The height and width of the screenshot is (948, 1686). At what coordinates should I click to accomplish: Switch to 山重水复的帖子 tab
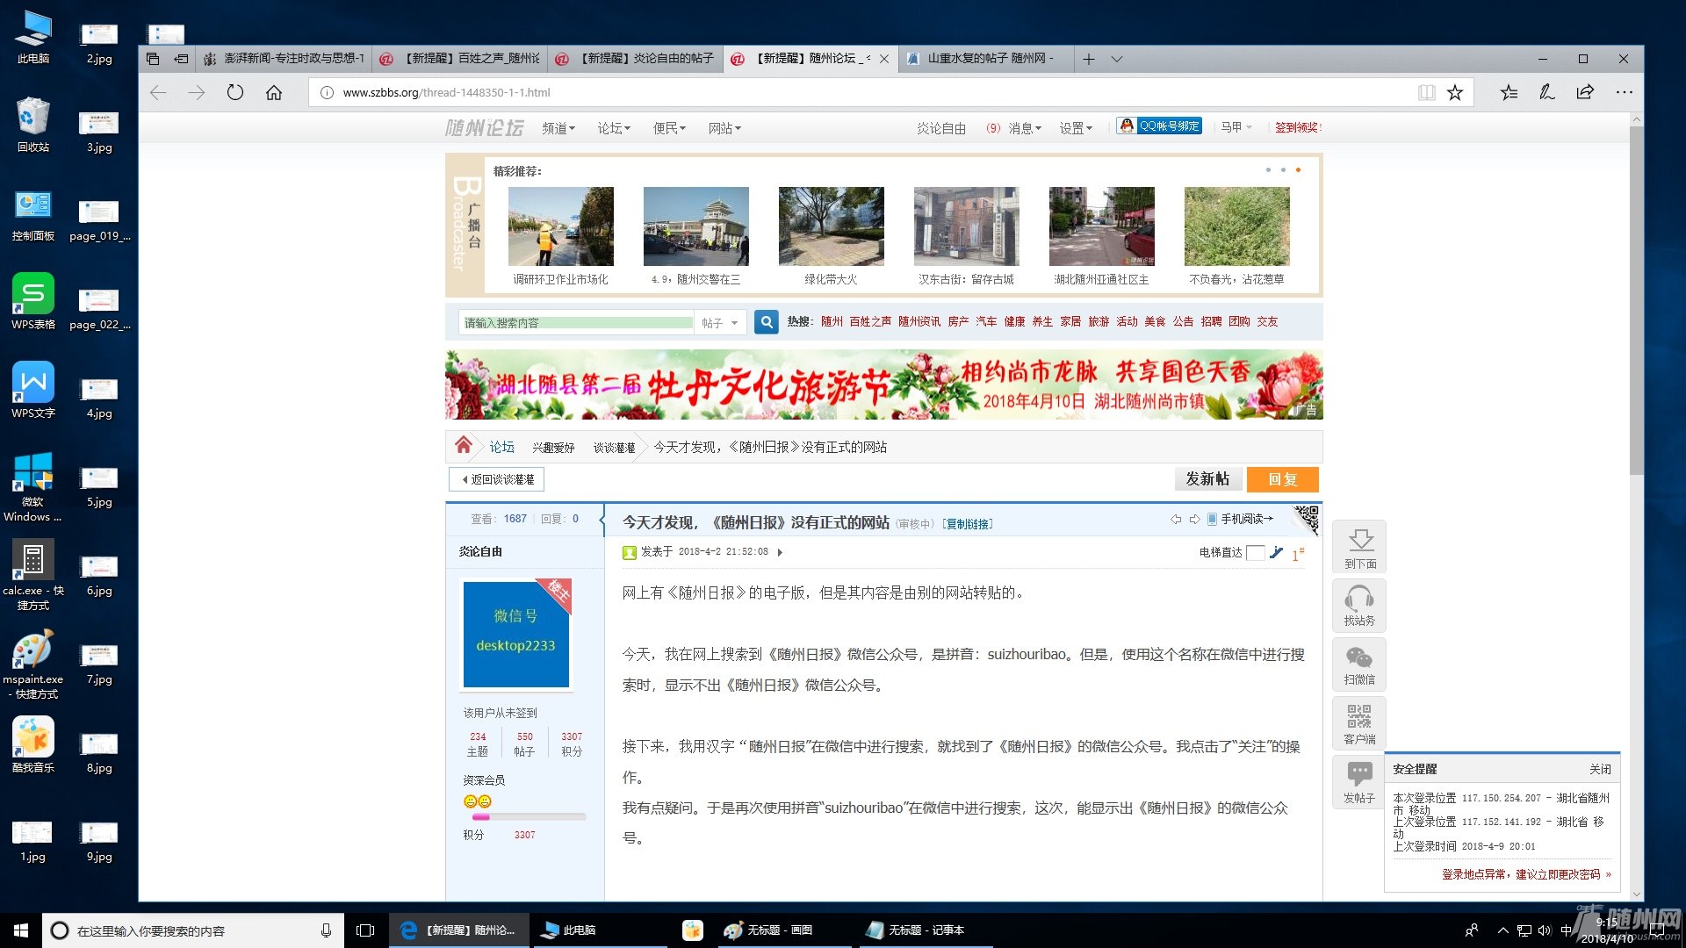[986, 59]
